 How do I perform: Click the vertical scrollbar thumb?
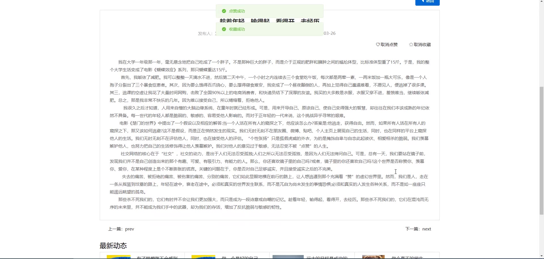click(541, 150)
